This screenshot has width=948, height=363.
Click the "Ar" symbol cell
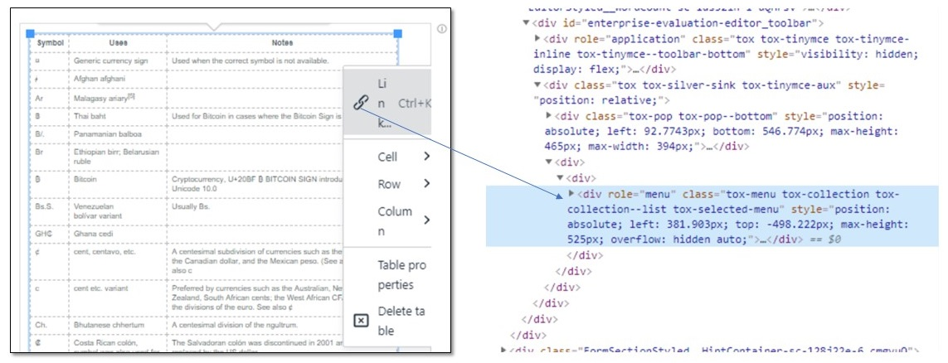(x=51, y=97)
